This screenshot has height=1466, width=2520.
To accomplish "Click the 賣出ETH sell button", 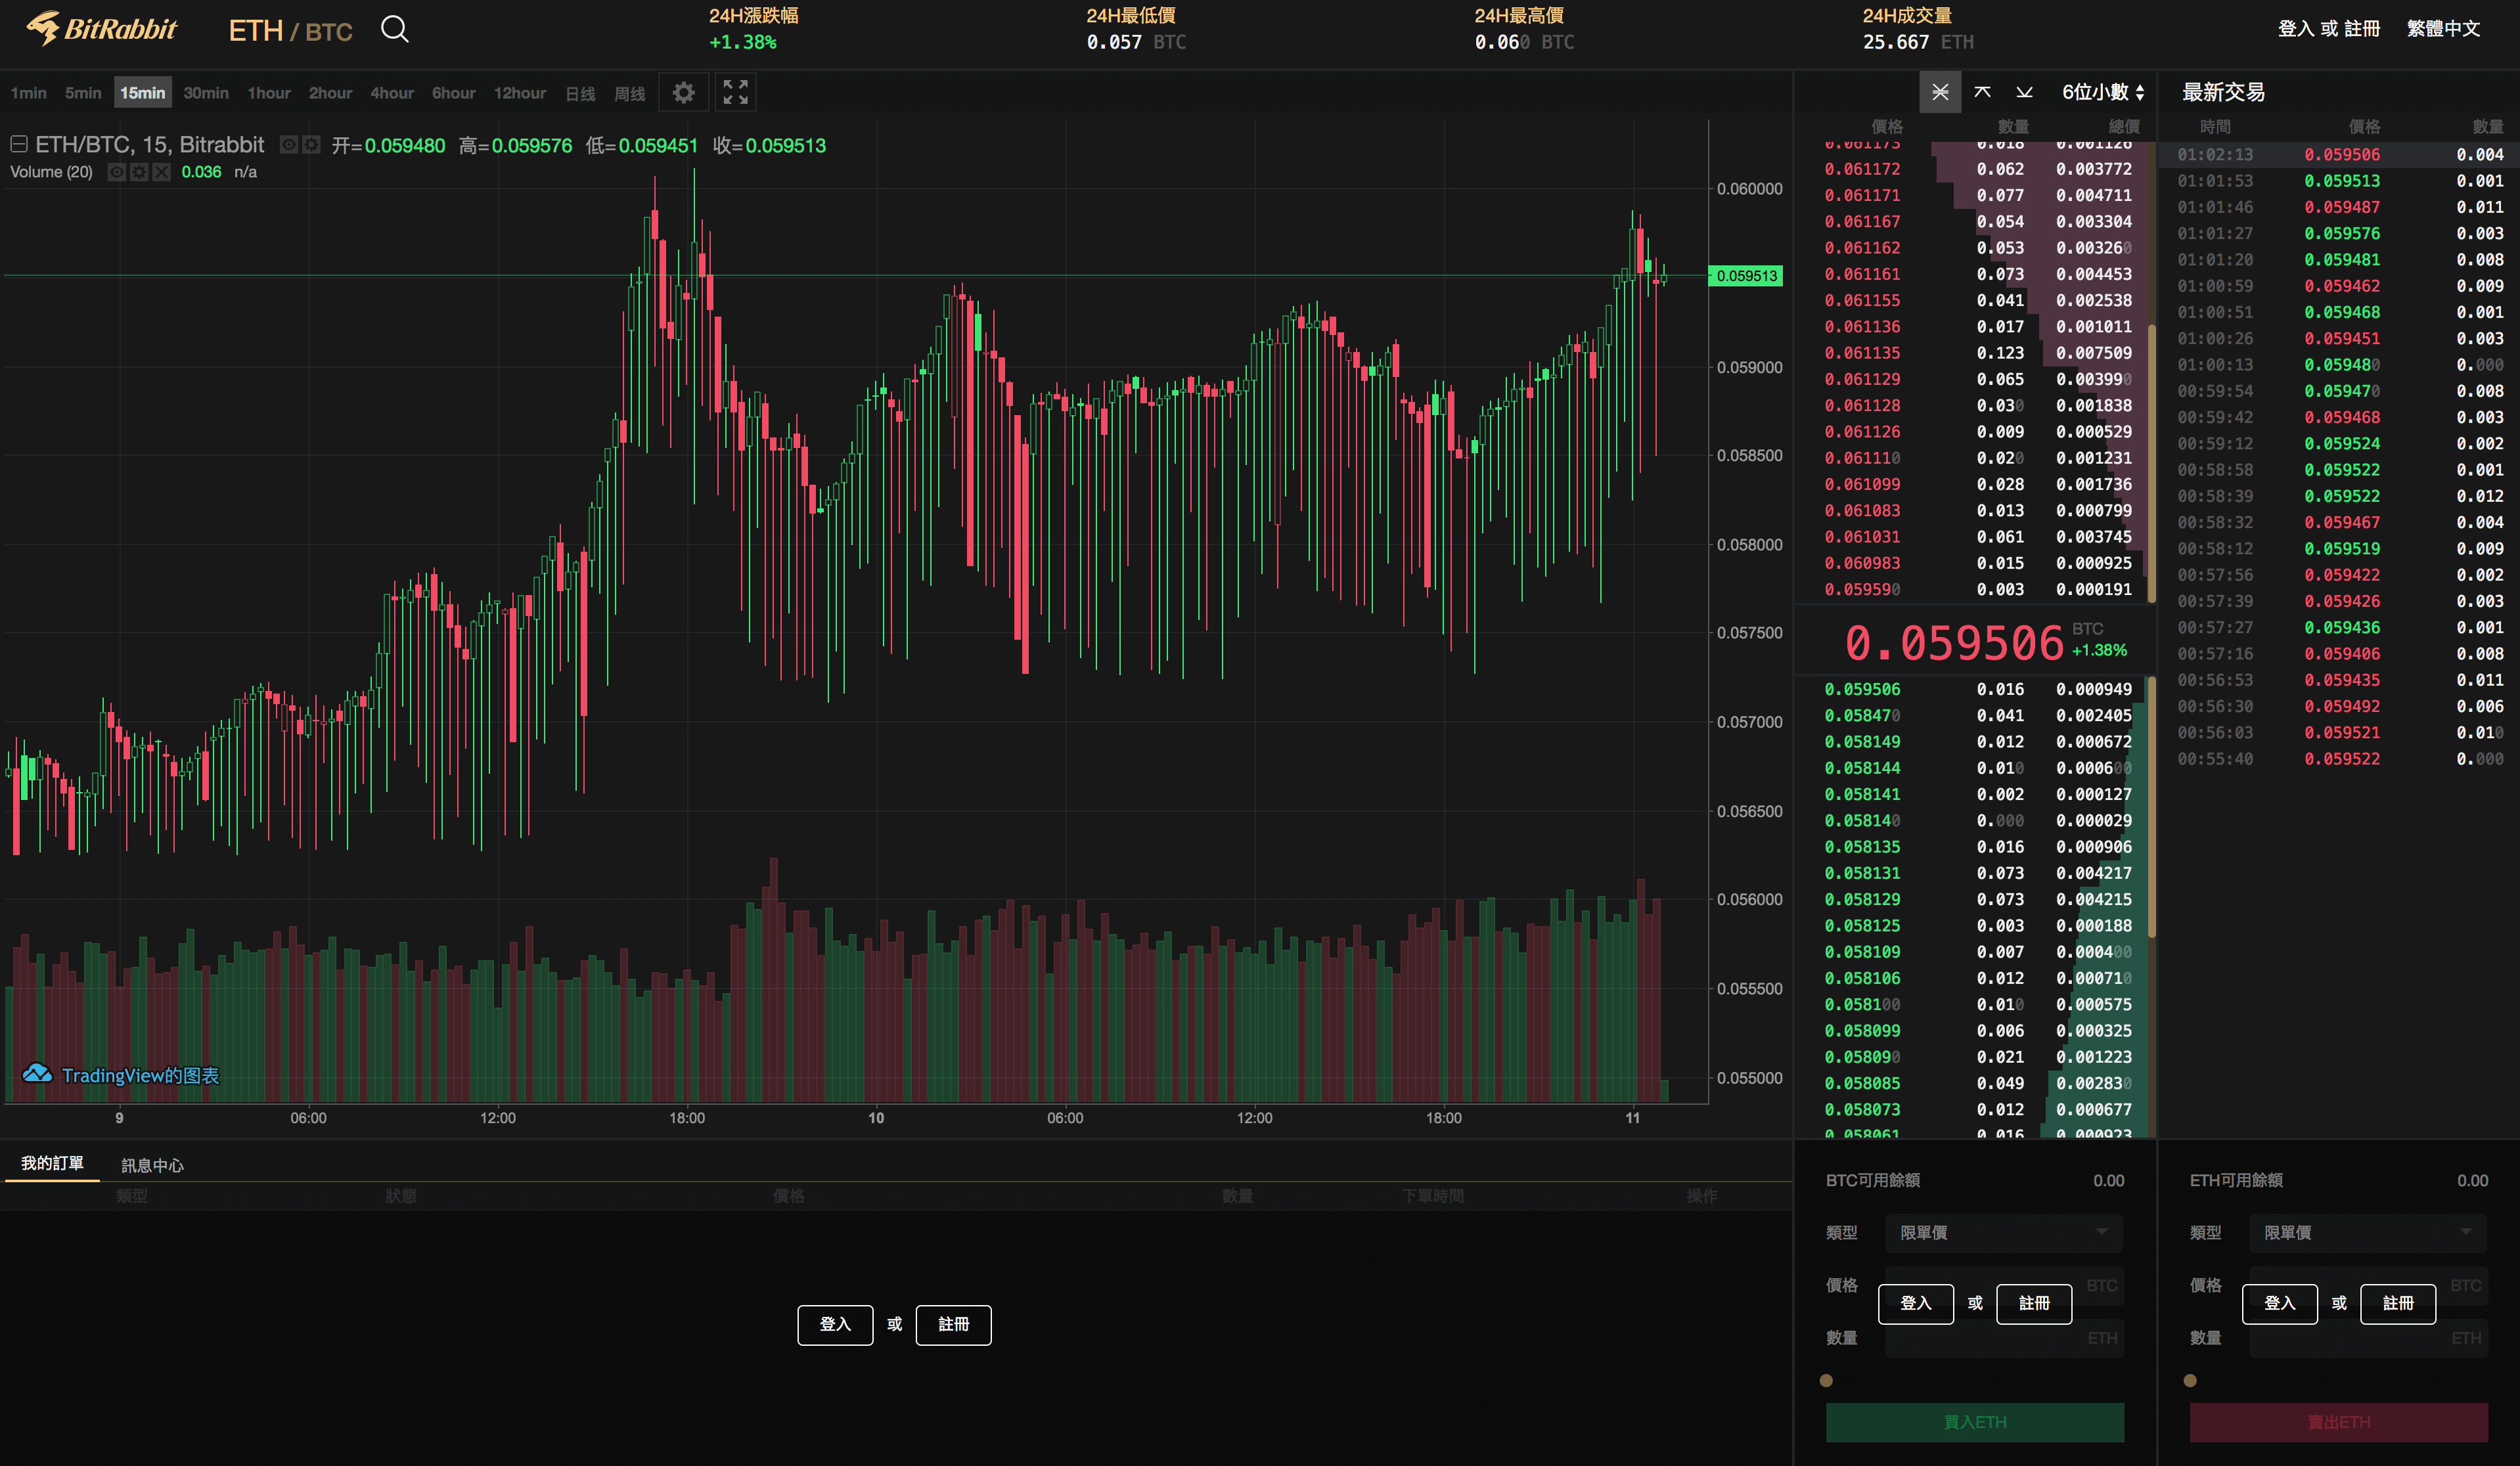I will point(2339,1421).
